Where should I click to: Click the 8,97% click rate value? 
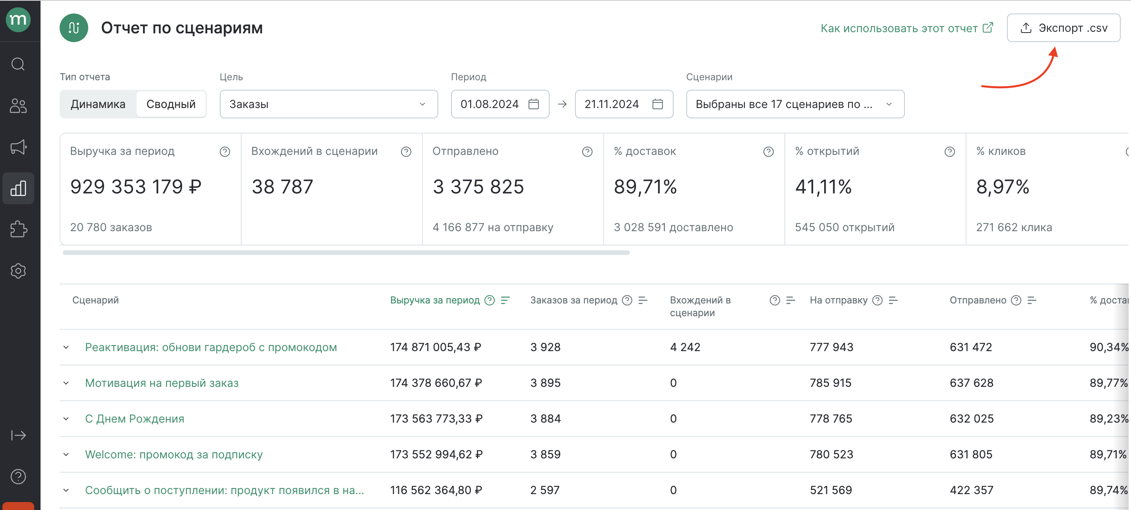pyautogui.click(x=1002, y=187)
